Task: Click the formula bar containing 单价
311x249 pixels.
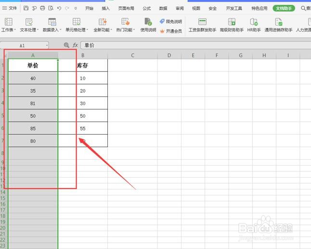Action: [x=195, y=45]
